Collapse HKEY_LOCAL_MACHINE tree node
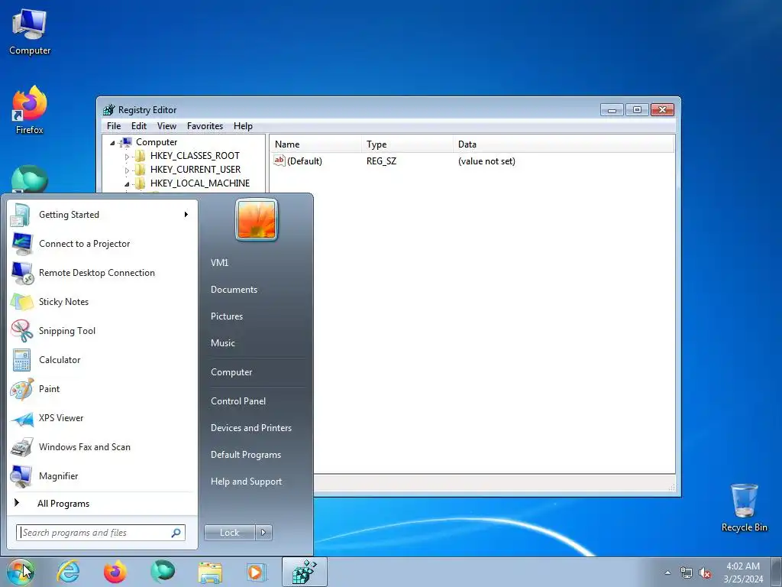782x587 pixels. [127, 183]
